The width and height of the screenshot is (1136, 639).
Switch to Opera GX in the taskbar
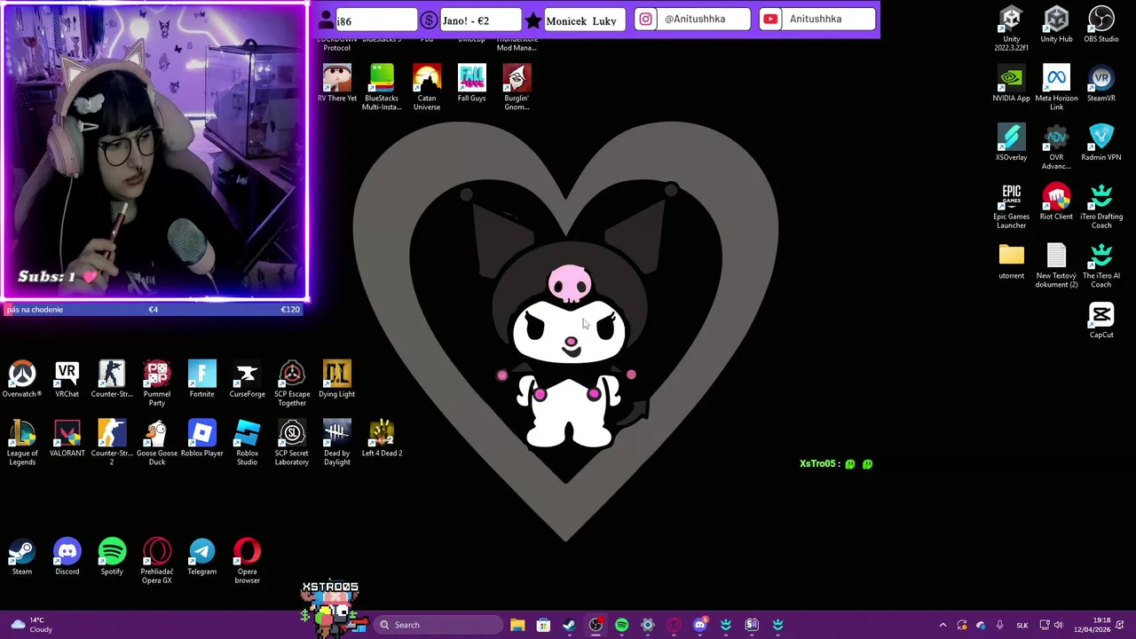[674, 625]
